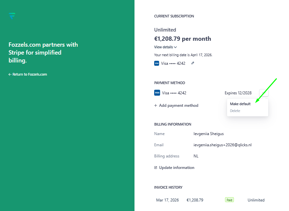Click the Visa icon under Current Subscription
289x211 pixels.
click(x=157, y=63)
